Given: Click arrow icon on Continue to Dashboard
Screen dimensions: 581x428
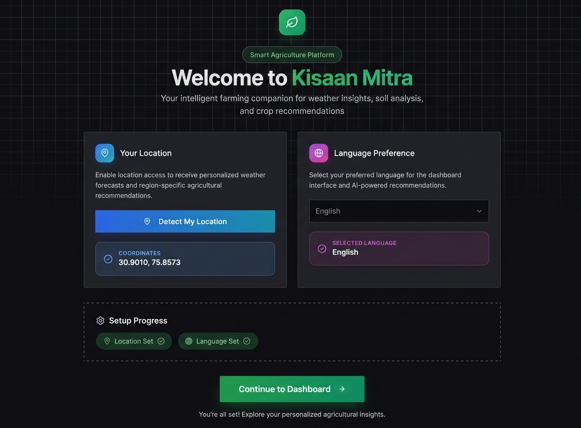Looking at the screenshot, I should tap(342, 389).
